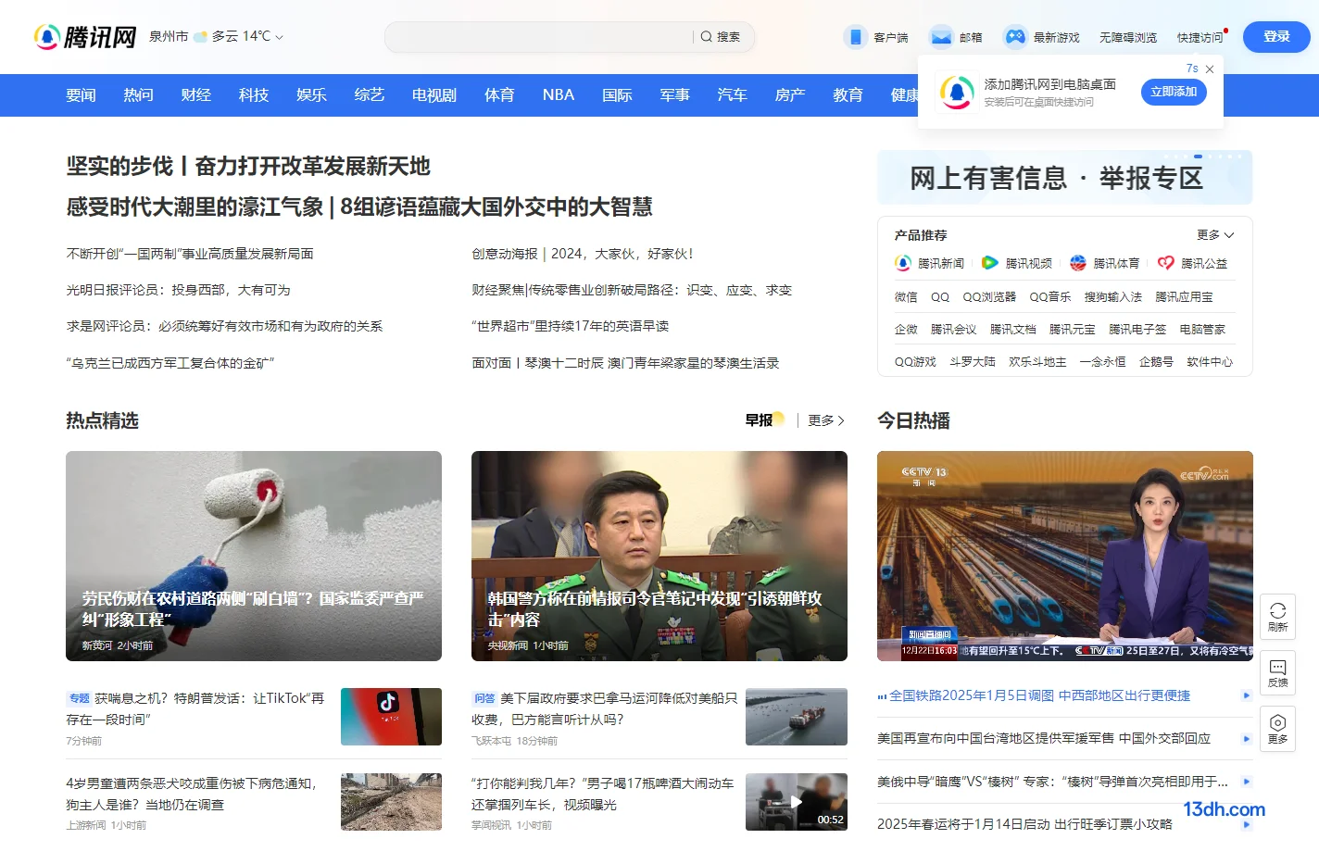Click the 立即添加 button
1319x864 pixels.
click(1174, 92)
